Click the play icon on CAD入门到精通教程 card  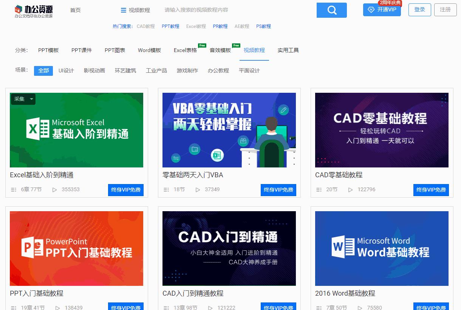tap(210, 307)
